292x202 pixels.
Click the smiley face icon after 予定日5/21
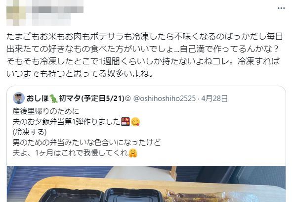[128, 99]
